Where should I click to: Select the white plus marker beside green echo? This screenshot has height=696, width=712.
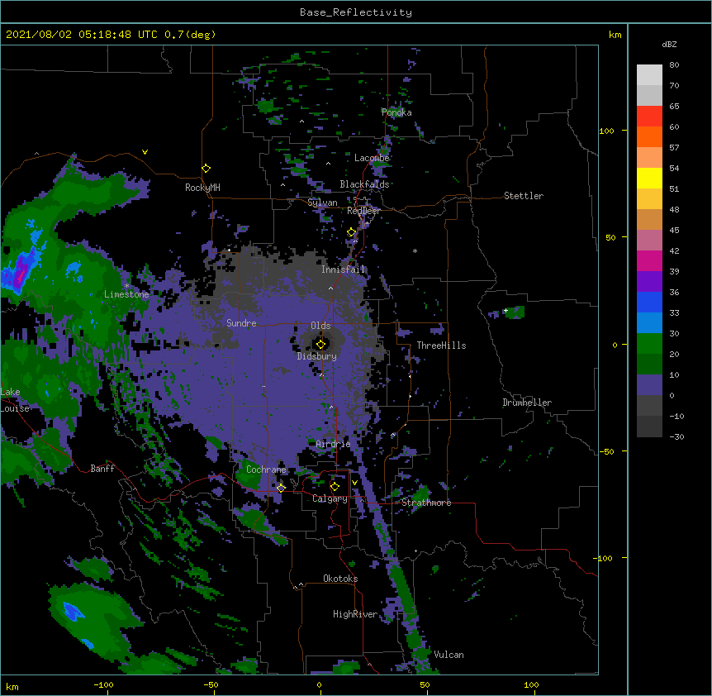click(506, 310)
